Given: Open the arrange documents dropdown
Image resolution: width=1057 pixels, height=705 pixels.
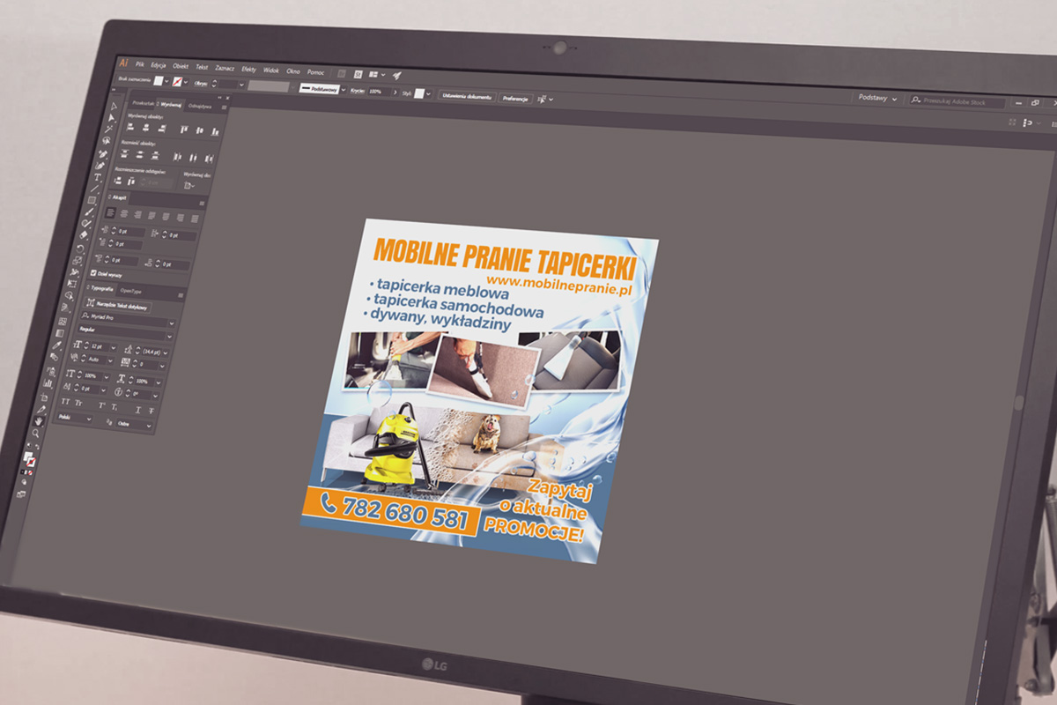Looking at the screenshot, I should (x=376, y=75).
